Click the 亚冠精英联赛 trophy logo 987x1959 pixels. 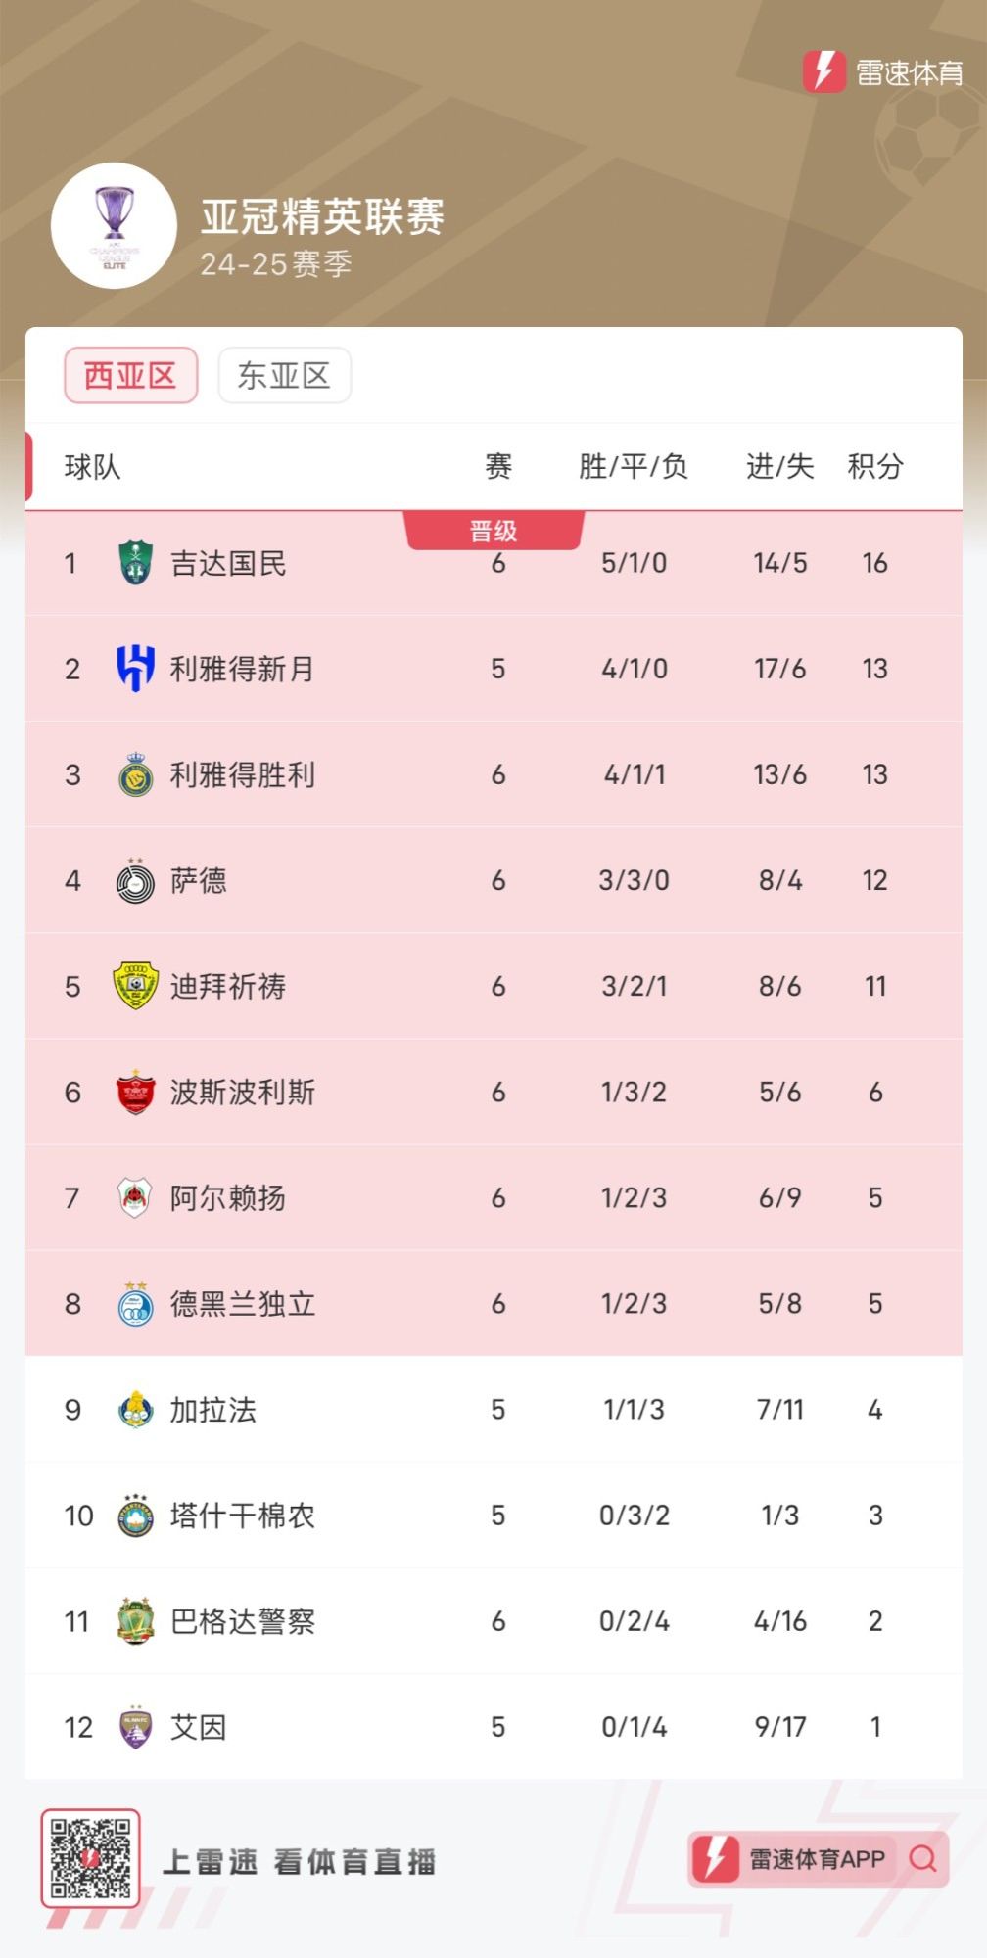pyautogui.click(x=115, y=225)
